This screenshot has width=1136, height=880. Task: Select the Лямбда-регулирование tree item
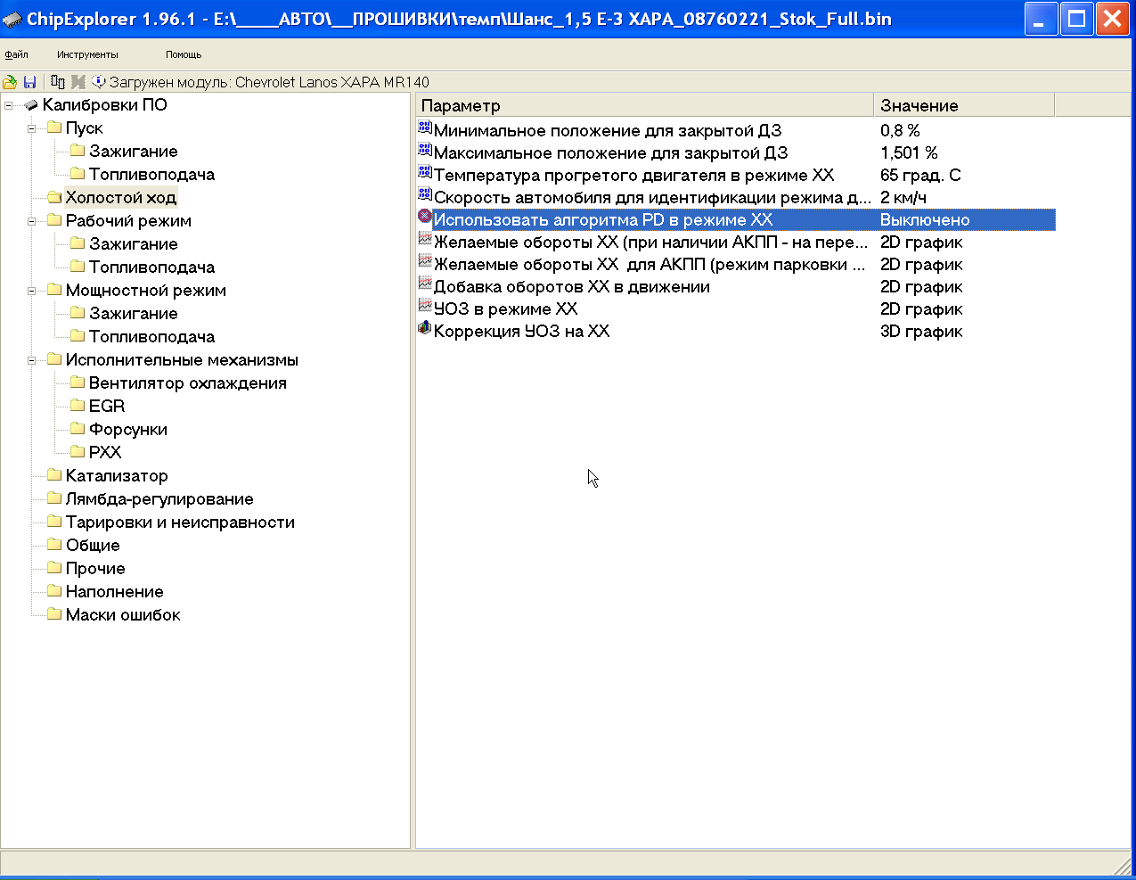click(x=159, y=499)
